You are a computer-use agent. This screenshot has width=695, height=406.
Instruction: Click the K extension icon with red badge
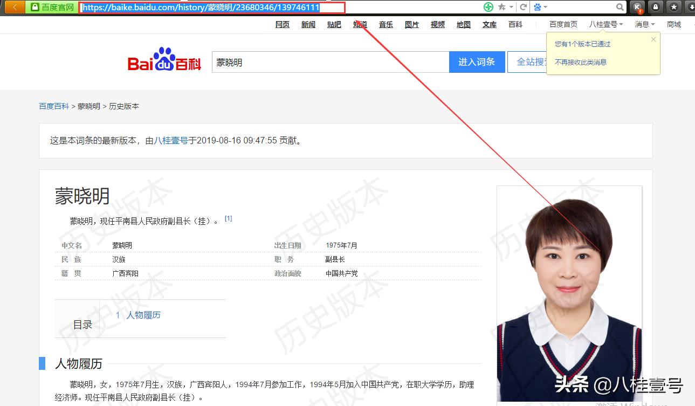click(637, 7)
